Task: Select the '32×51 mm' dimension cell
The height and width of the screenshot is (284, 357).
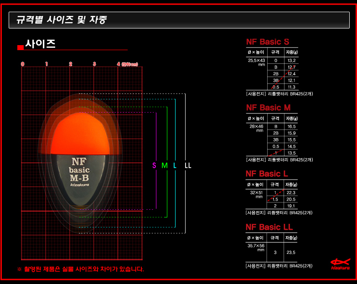Action: point(256,194)
